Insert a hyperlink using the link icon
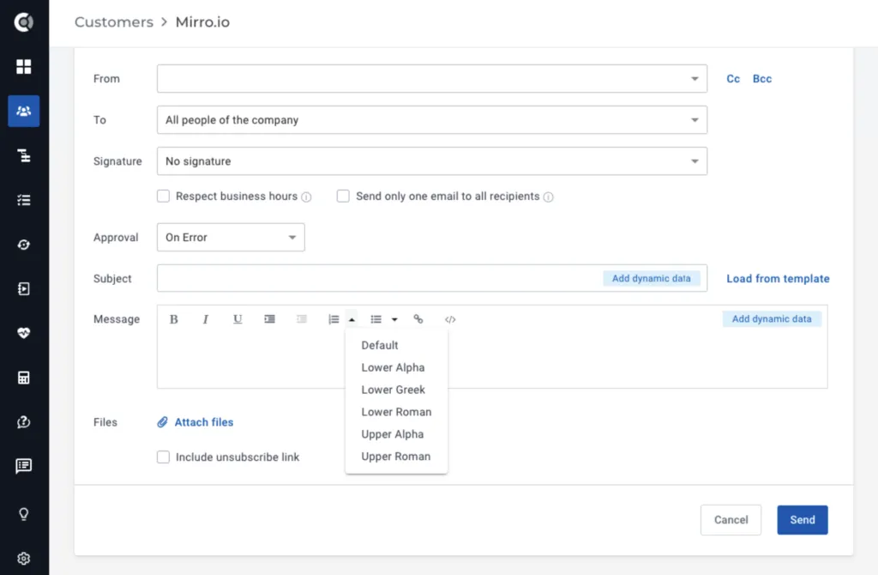This screenshot has width=878, height=575. point(418,319)
